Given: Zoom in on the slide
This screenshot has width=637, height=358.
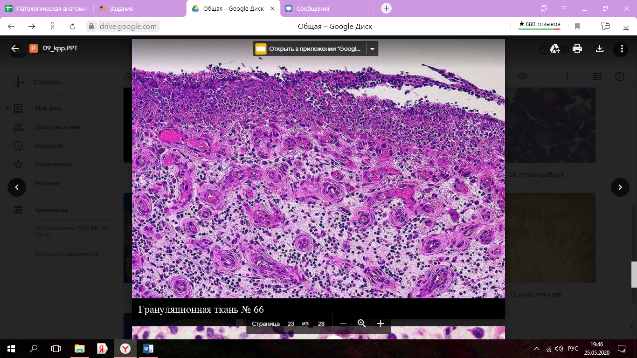Looking at the screenshot, I should (381, 324).
